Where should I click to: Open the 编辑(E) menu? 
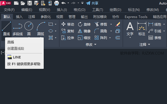pyautogui.click(x=27, y=10)
